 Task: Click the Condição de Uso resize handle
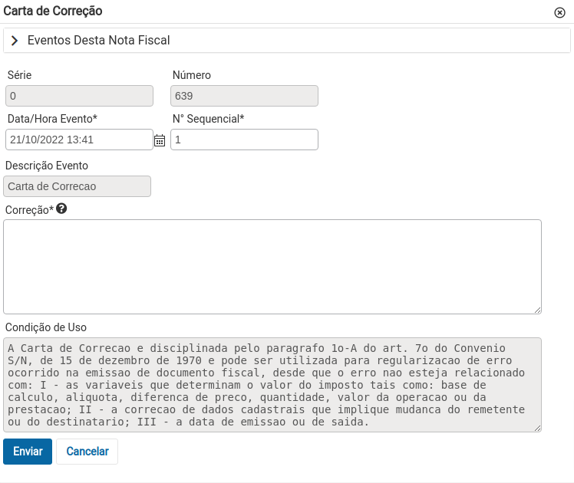pyautogui.click(x=537, y=428)
